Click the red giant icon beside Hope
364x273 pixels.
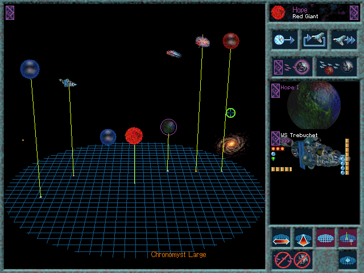pyautogui.click(x=278, y=13)
